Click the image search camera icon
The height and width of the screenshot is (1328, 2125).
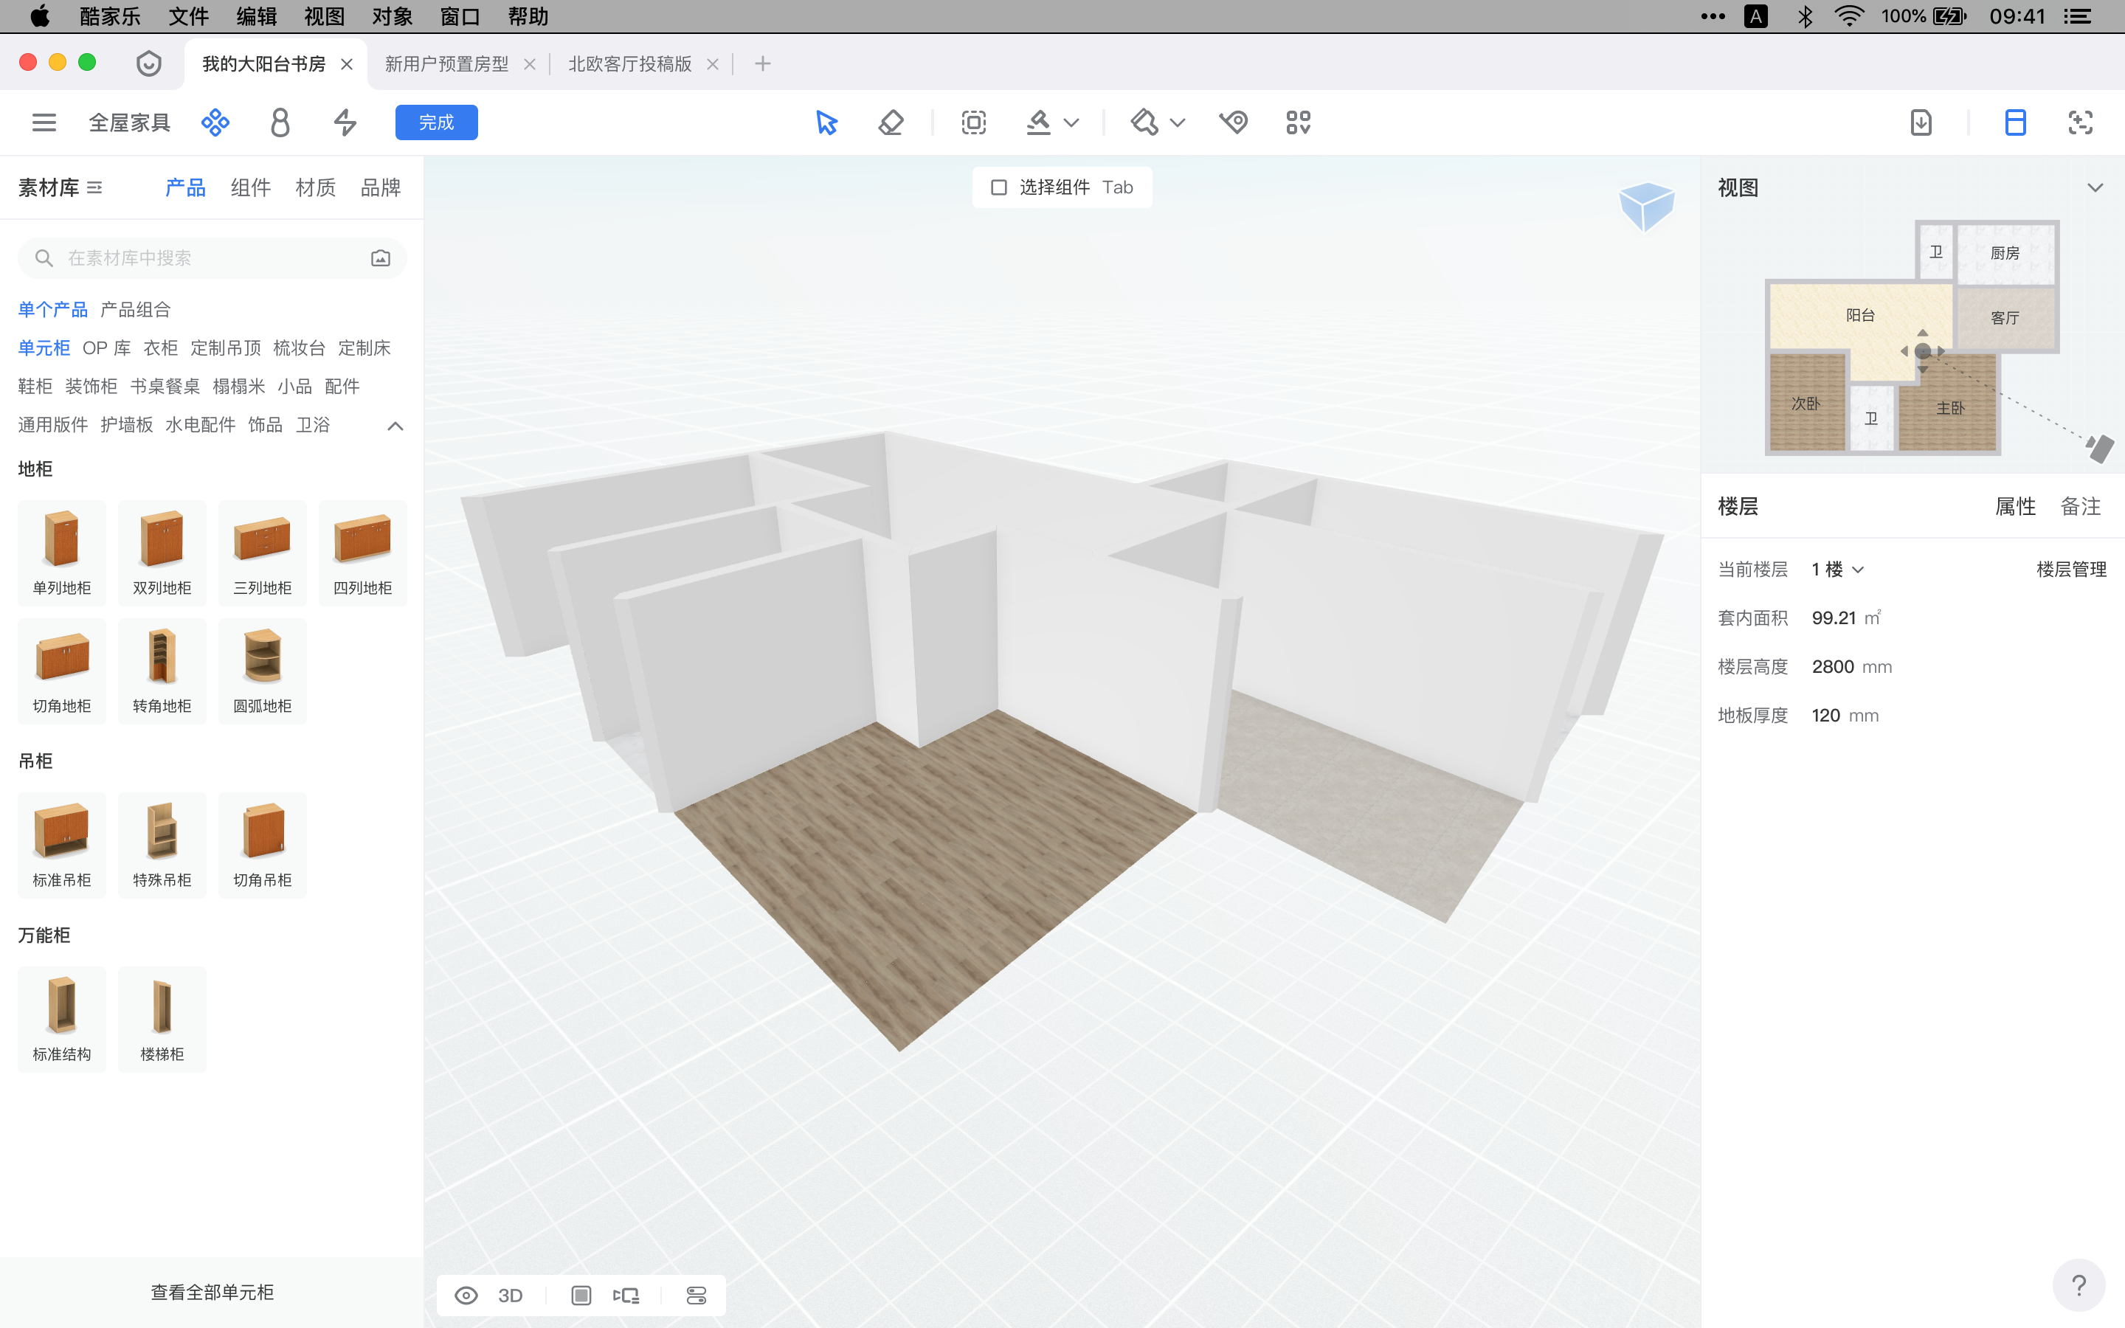pyautogui.click(x=380, y=258)
